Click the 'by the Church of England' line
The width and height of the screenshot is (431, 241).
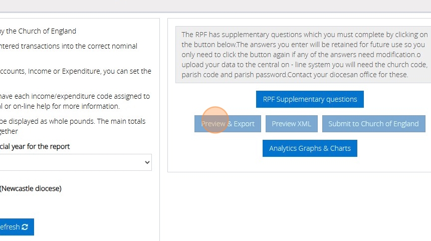click(38, 31)
